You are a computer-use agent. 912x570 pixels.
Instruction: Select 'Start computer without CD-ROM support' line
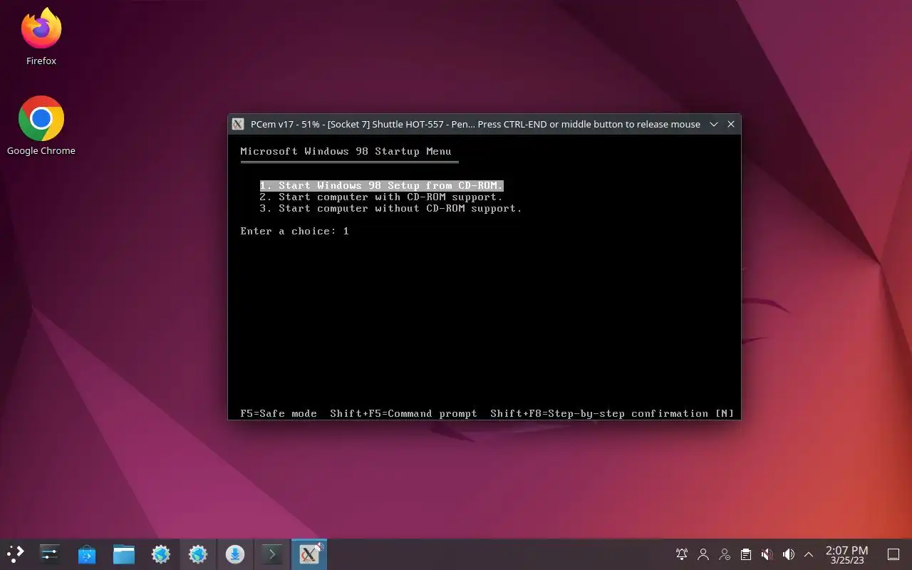pos(391,208)
